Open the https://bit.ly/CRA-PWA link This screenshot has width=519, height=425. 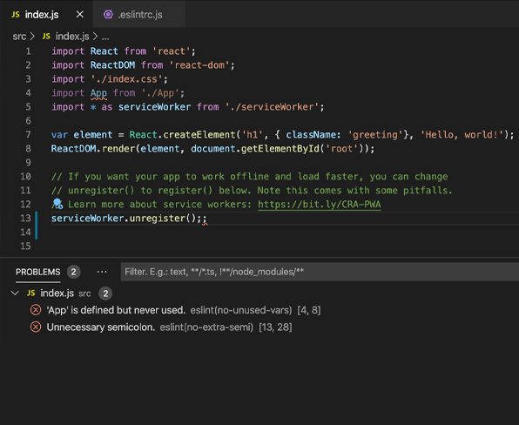point(319,204)
